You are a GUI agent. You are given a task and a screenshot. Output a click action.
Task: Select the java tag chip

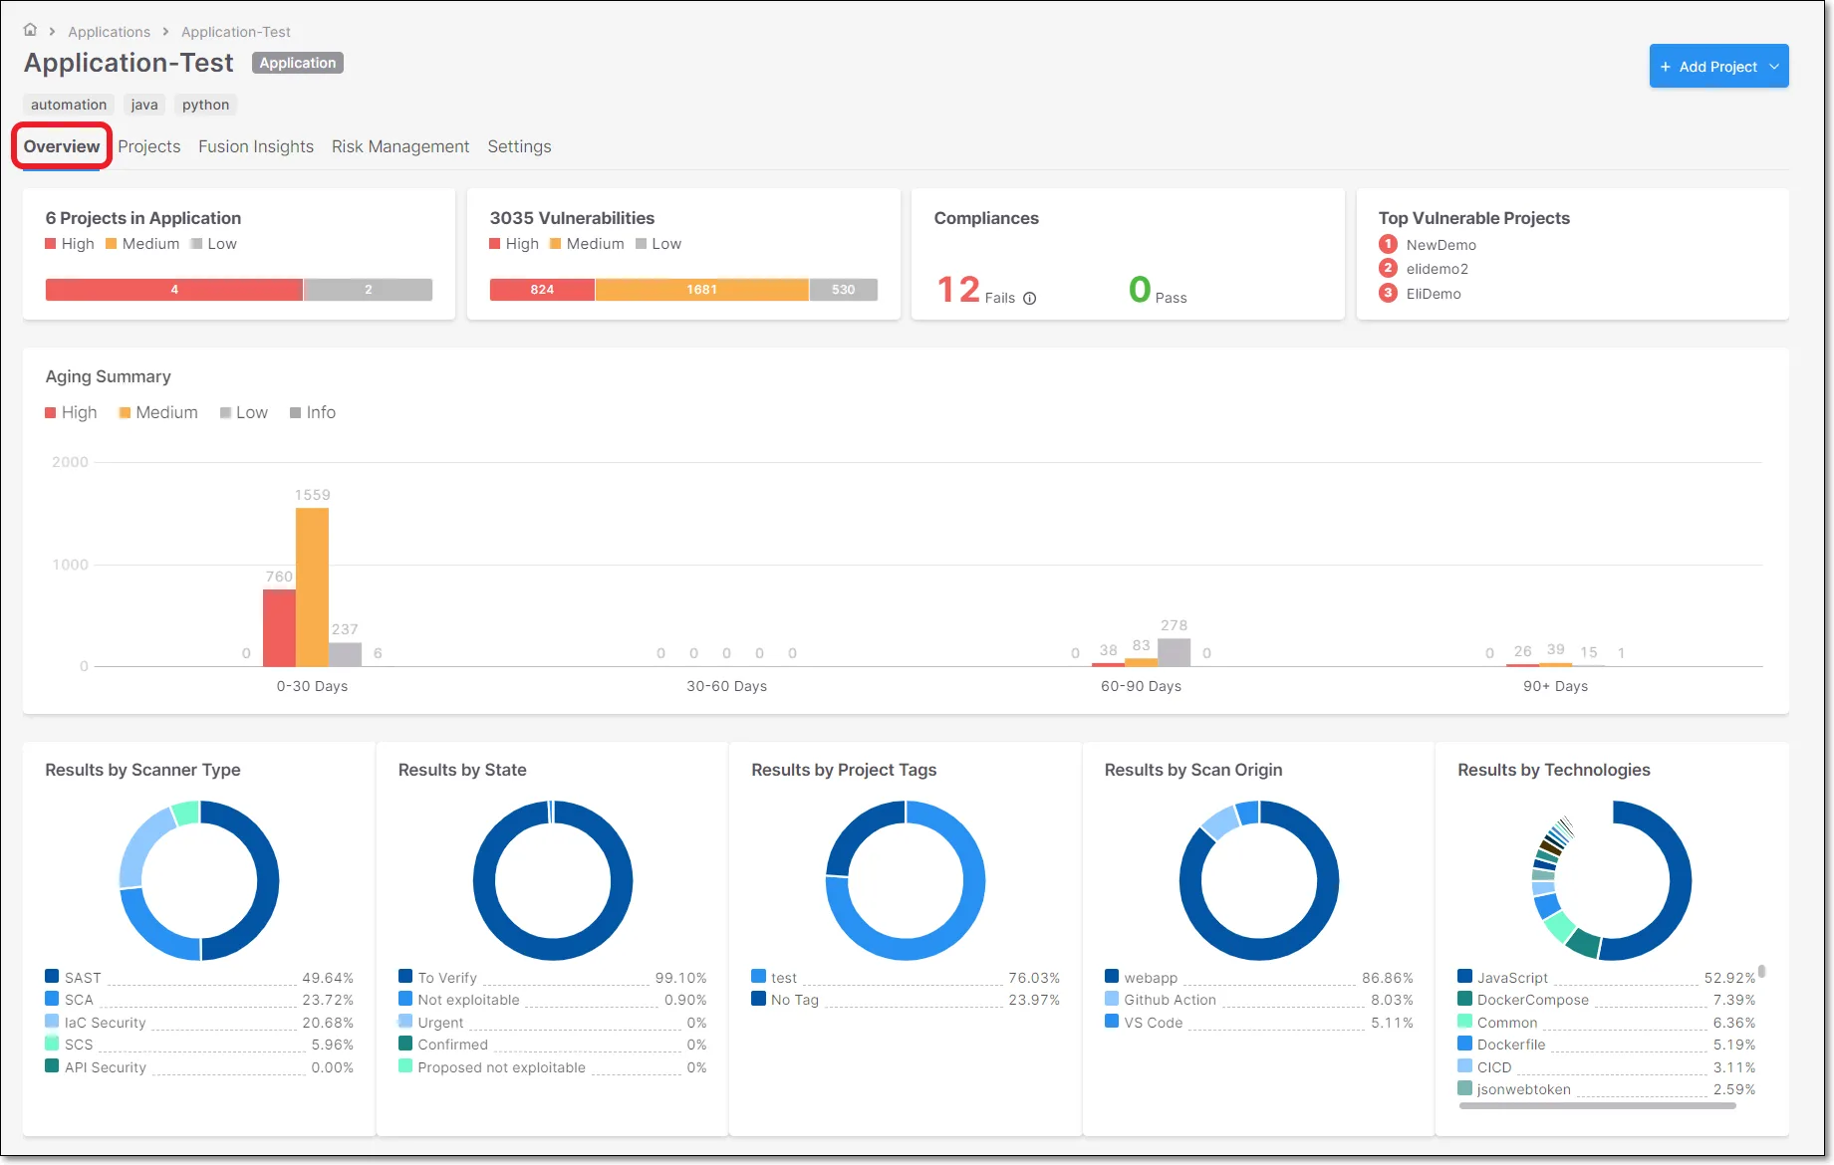(x=143, y=105)
